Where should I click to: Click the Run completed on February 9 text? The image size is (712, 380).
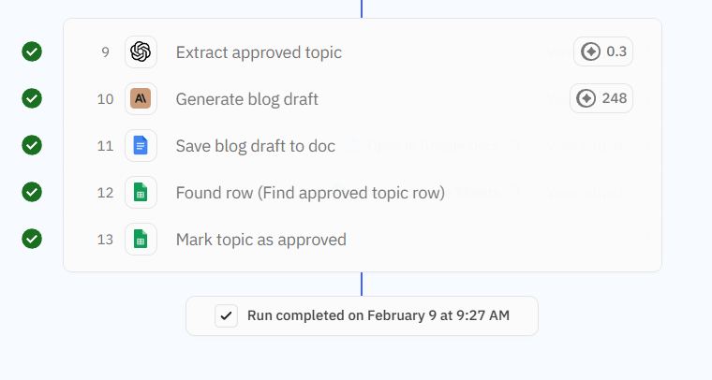pyautogui.click(x=378, y=315)
